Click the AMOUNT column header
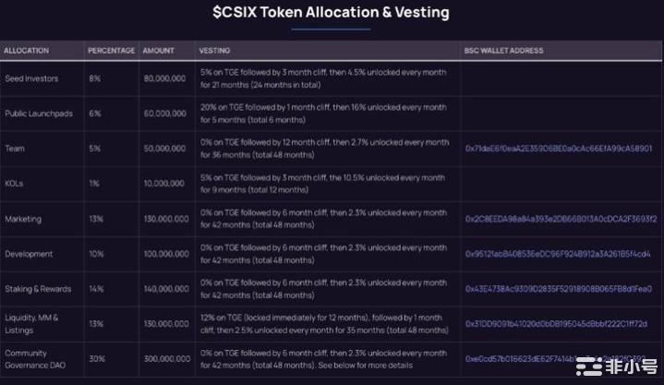 [x=158, y=50]
